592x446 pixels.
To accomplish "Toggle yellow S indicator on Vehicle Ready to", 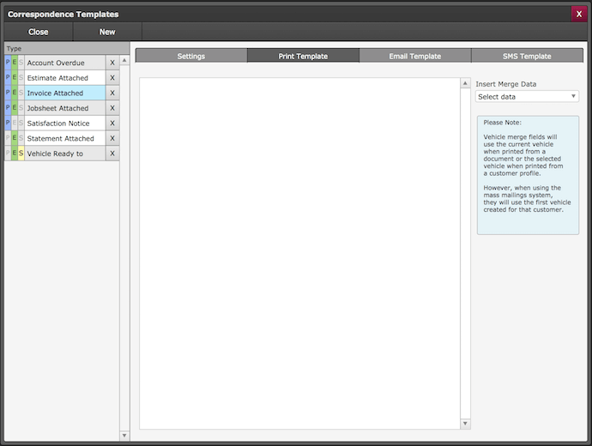I will (21, 154).
